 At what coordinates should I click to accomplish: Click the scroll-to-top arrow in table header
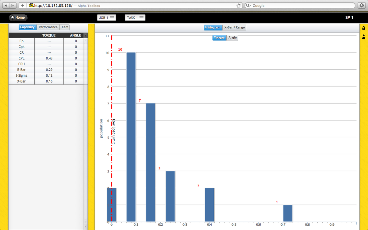(86, 36)
